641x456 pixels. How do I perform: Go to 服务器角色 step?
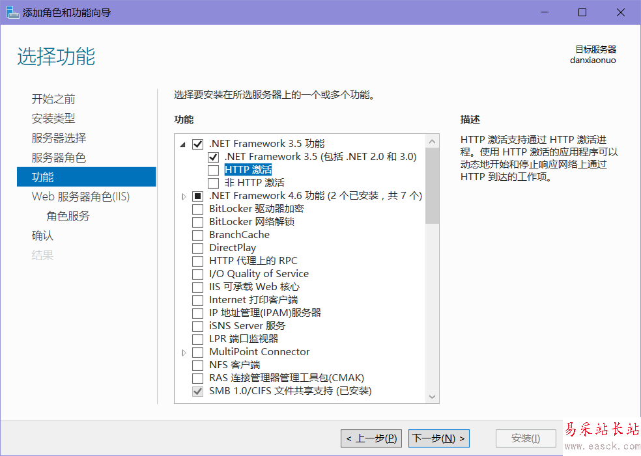(59, 157)
